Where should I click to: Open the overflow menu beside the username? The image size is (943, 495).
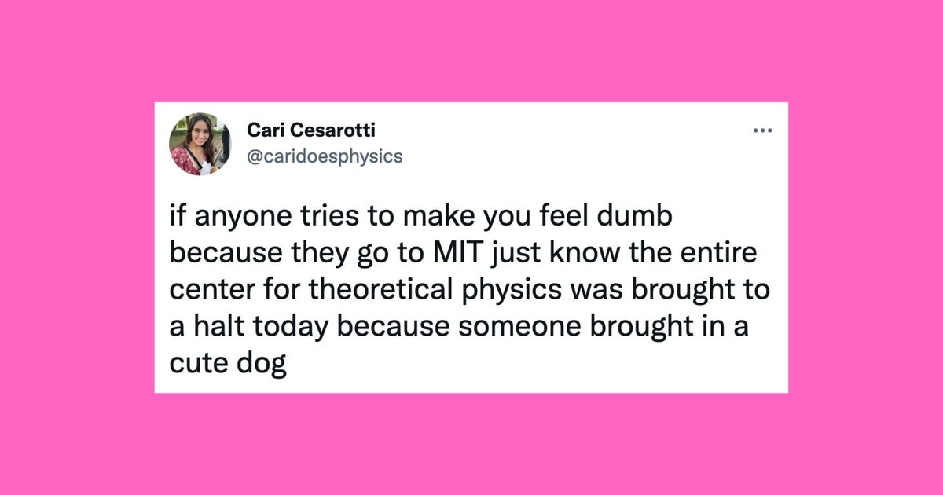tap(762, 130)
